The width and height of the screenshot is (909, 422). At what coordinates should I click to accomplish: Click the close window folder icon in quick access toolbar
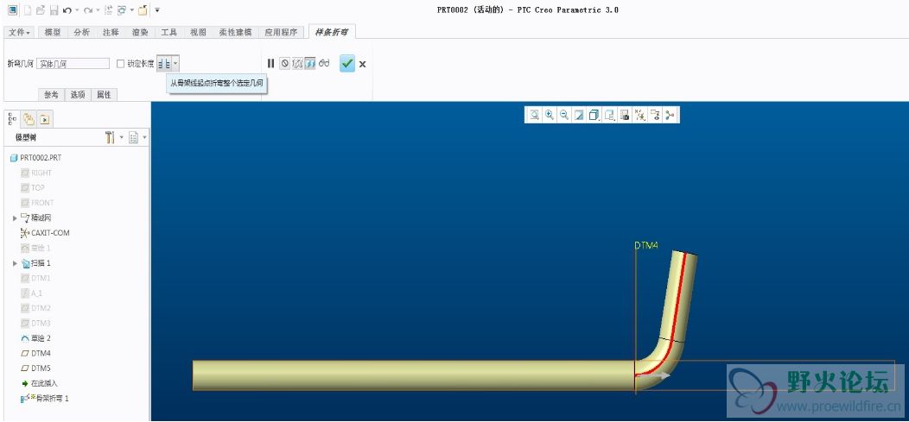(x=143, y=9)
